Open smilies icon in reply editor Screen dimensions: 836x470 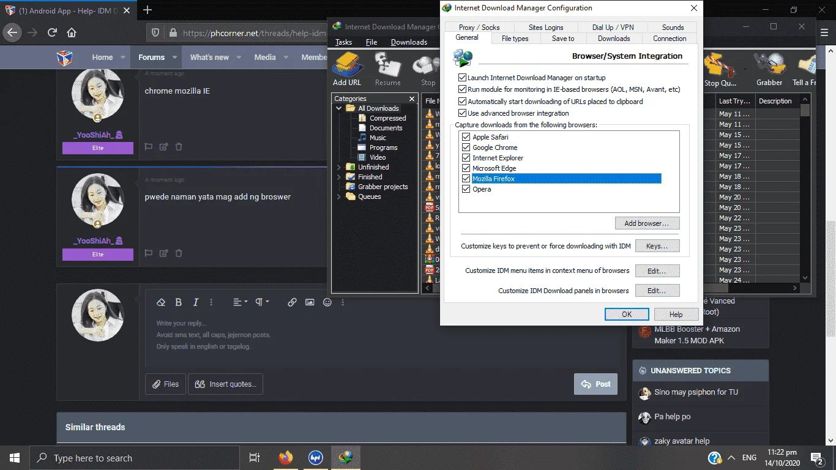327,302
